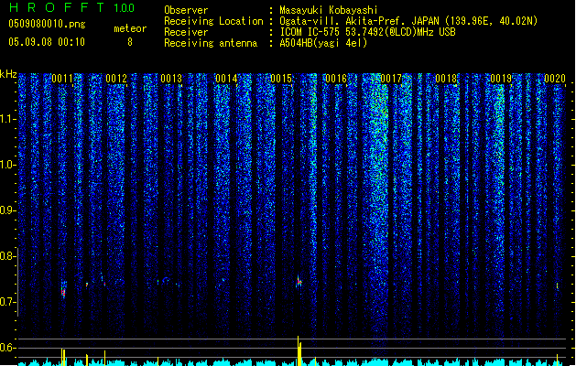Select the antenna value A504HB(yagi 4el)
The height and width of the screenshot is (366, 576).
pyautogui.click(x=323, y=43)
